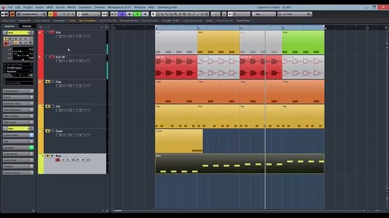Select the Erase tool
This screenshot has height=218, width=389.
click(171, 14)
